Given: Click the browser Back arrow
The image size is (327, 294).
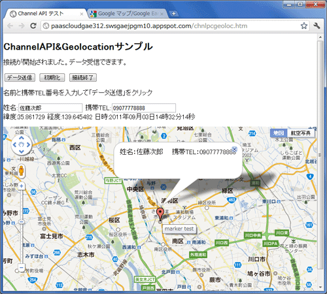Looking at the screenshot, I should [x=10, y=26].
